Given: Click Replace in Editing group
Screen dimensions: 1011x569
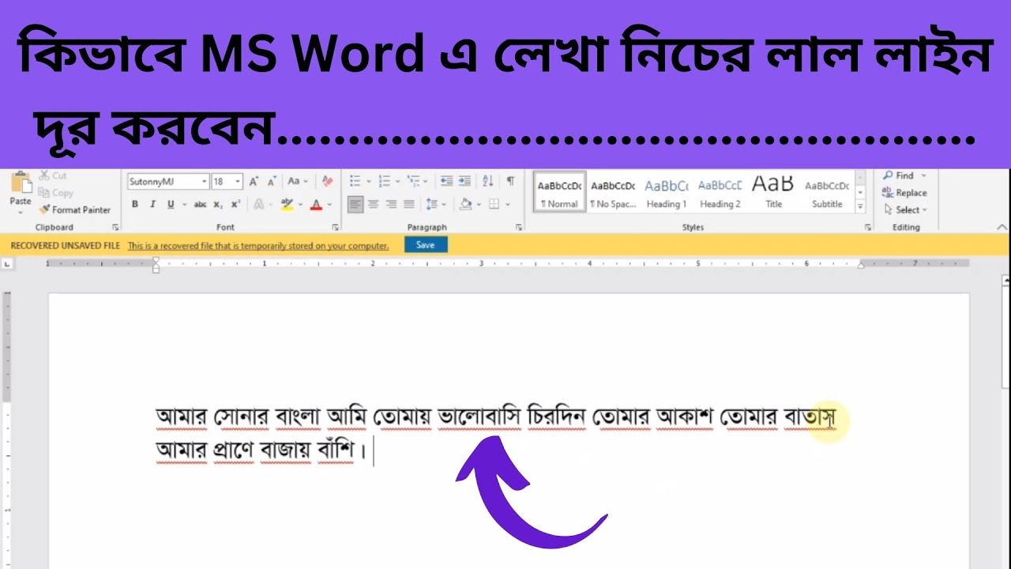Looking at the screenshot, I should coord(904,193).
